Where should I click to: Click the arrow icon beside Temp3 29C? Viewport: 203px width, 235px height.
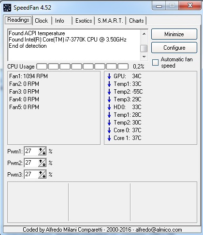109,99
